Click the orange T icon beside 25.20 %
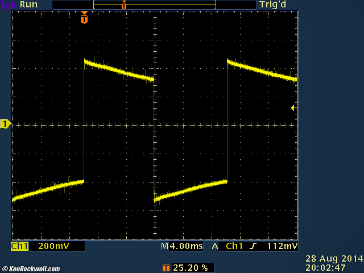Viewport: 364px width, 273px height. click(166, 267)
